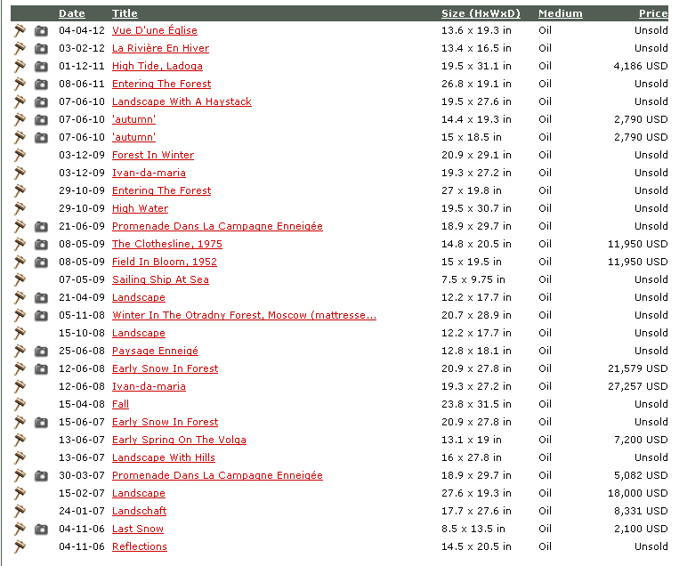Image resolution: width=679 pixels, height=566 pixels.
Task: Click camera icon for Winter In The Otradny Forest
Action: click(x=41, y=315)
